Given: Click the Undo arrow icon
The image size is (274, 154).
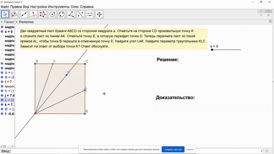Looking at the screenshot, I should [261, 12].
